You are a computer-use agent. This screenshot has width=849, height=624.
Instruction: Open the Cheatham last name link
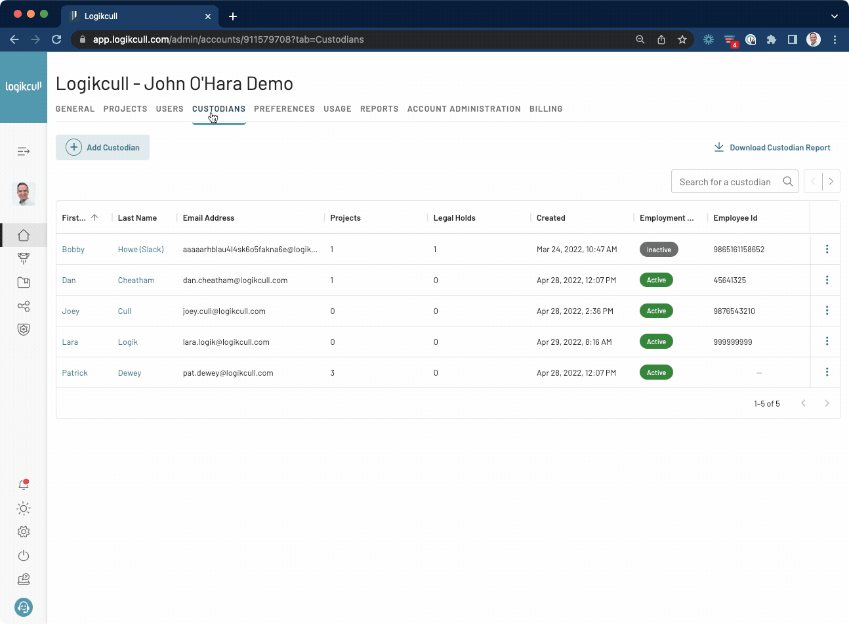pyautogui.click(x=136, y=280)
